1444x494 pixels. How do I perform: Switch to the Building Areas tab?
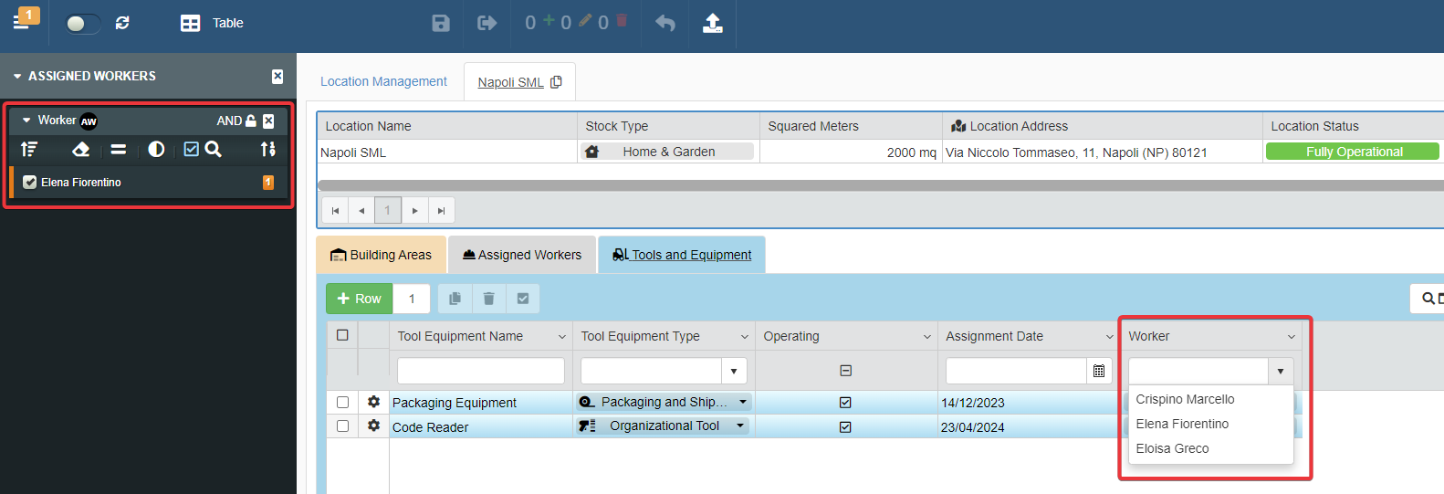click(381, 255)
